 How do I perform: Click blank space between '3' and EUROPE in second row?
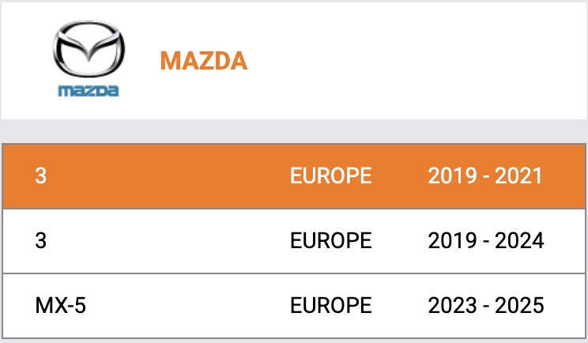[x=166, y=240]
